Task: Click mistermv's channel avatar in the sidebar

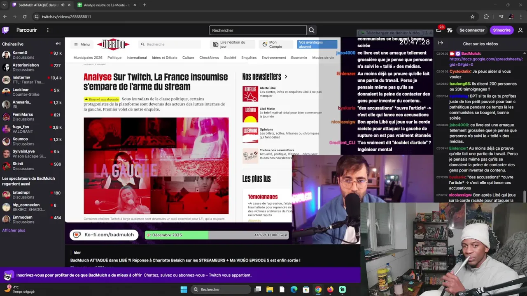Action: [6, 80]
